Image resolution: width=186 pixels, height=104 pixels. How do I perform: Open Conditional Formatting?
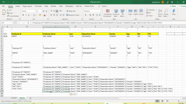pyautogui.click(x=108, y=13)
